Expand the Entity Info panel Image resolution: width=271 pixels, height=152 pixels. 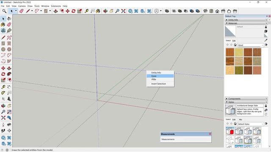tap(246, 20)
